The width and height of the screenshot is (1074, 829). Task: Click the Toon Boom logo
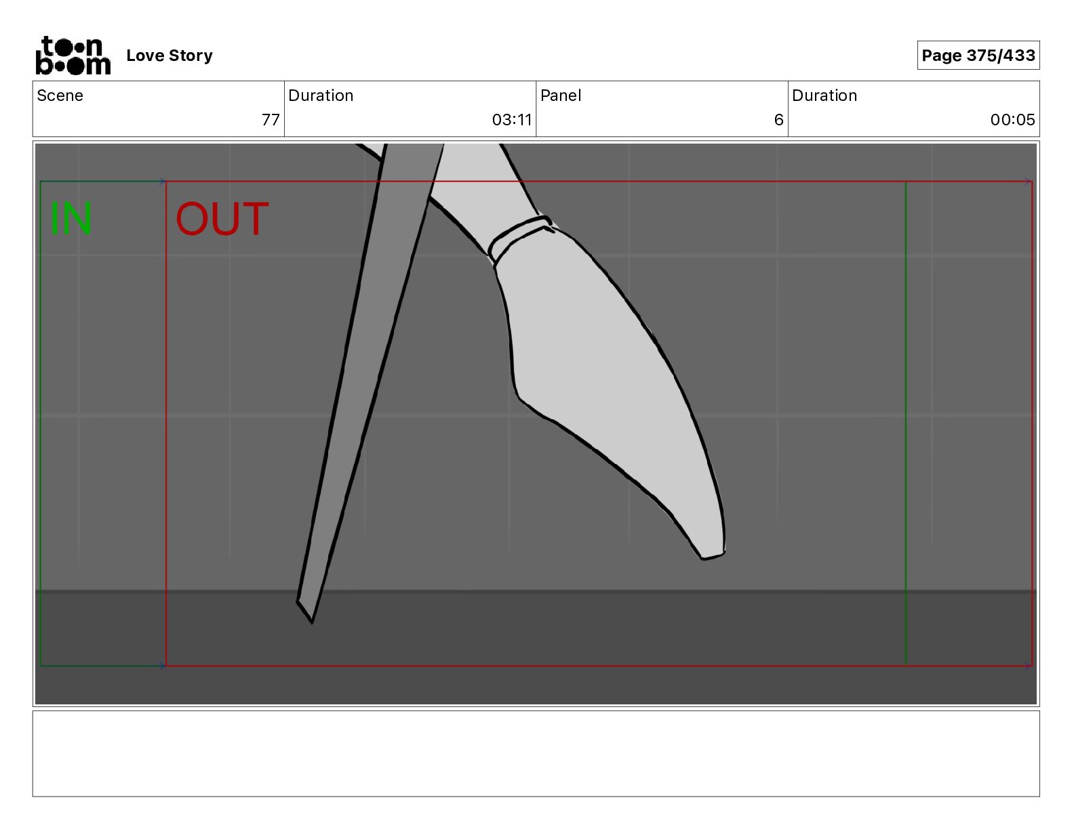pos(73,56)
